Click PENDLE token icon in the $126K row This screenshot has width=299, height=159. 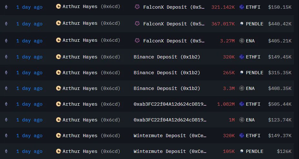pyautogui.click(x=242, y=151)
